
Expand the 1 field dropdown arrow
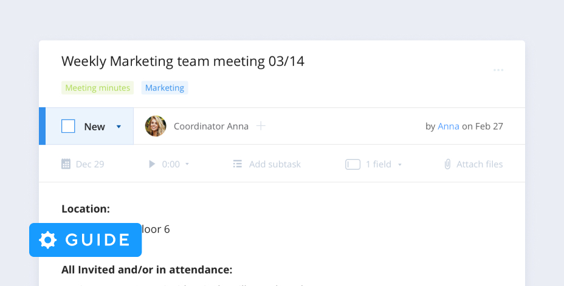tap(399, 164)
